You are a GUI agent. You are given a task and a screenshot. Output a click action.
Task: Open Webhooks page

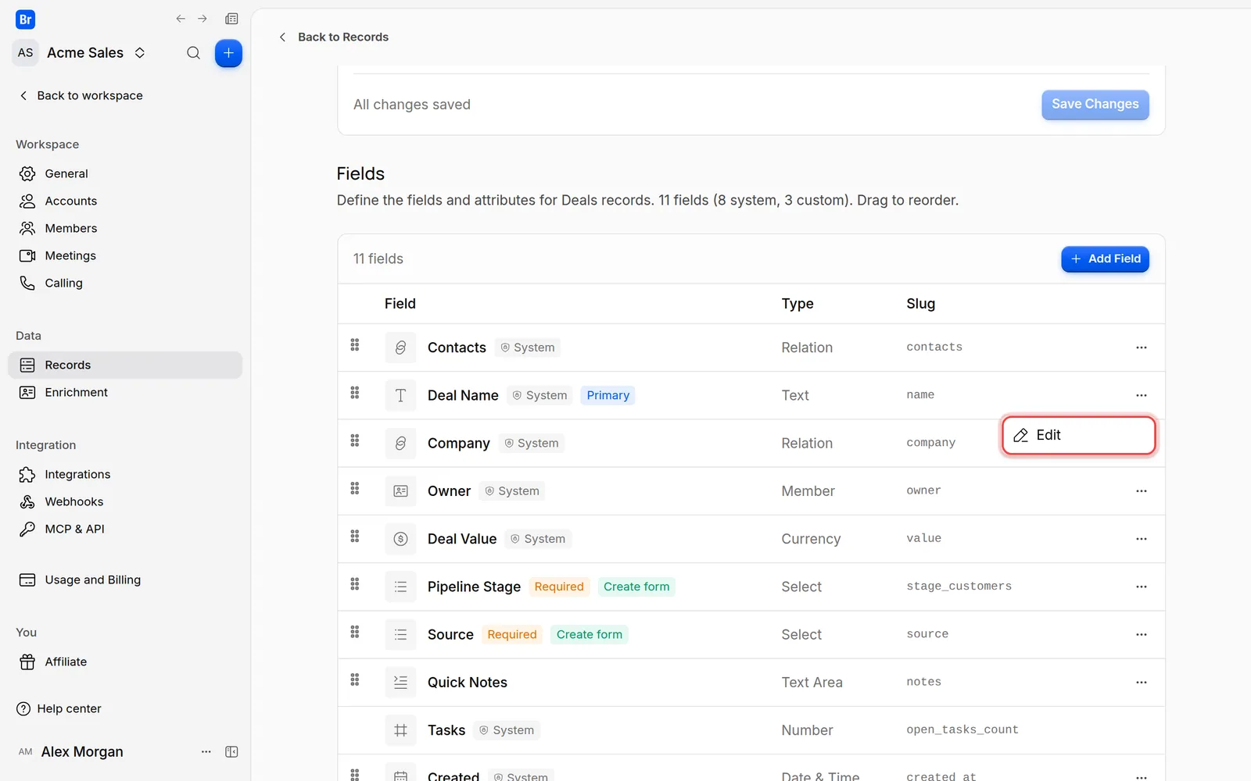point(125,501)
